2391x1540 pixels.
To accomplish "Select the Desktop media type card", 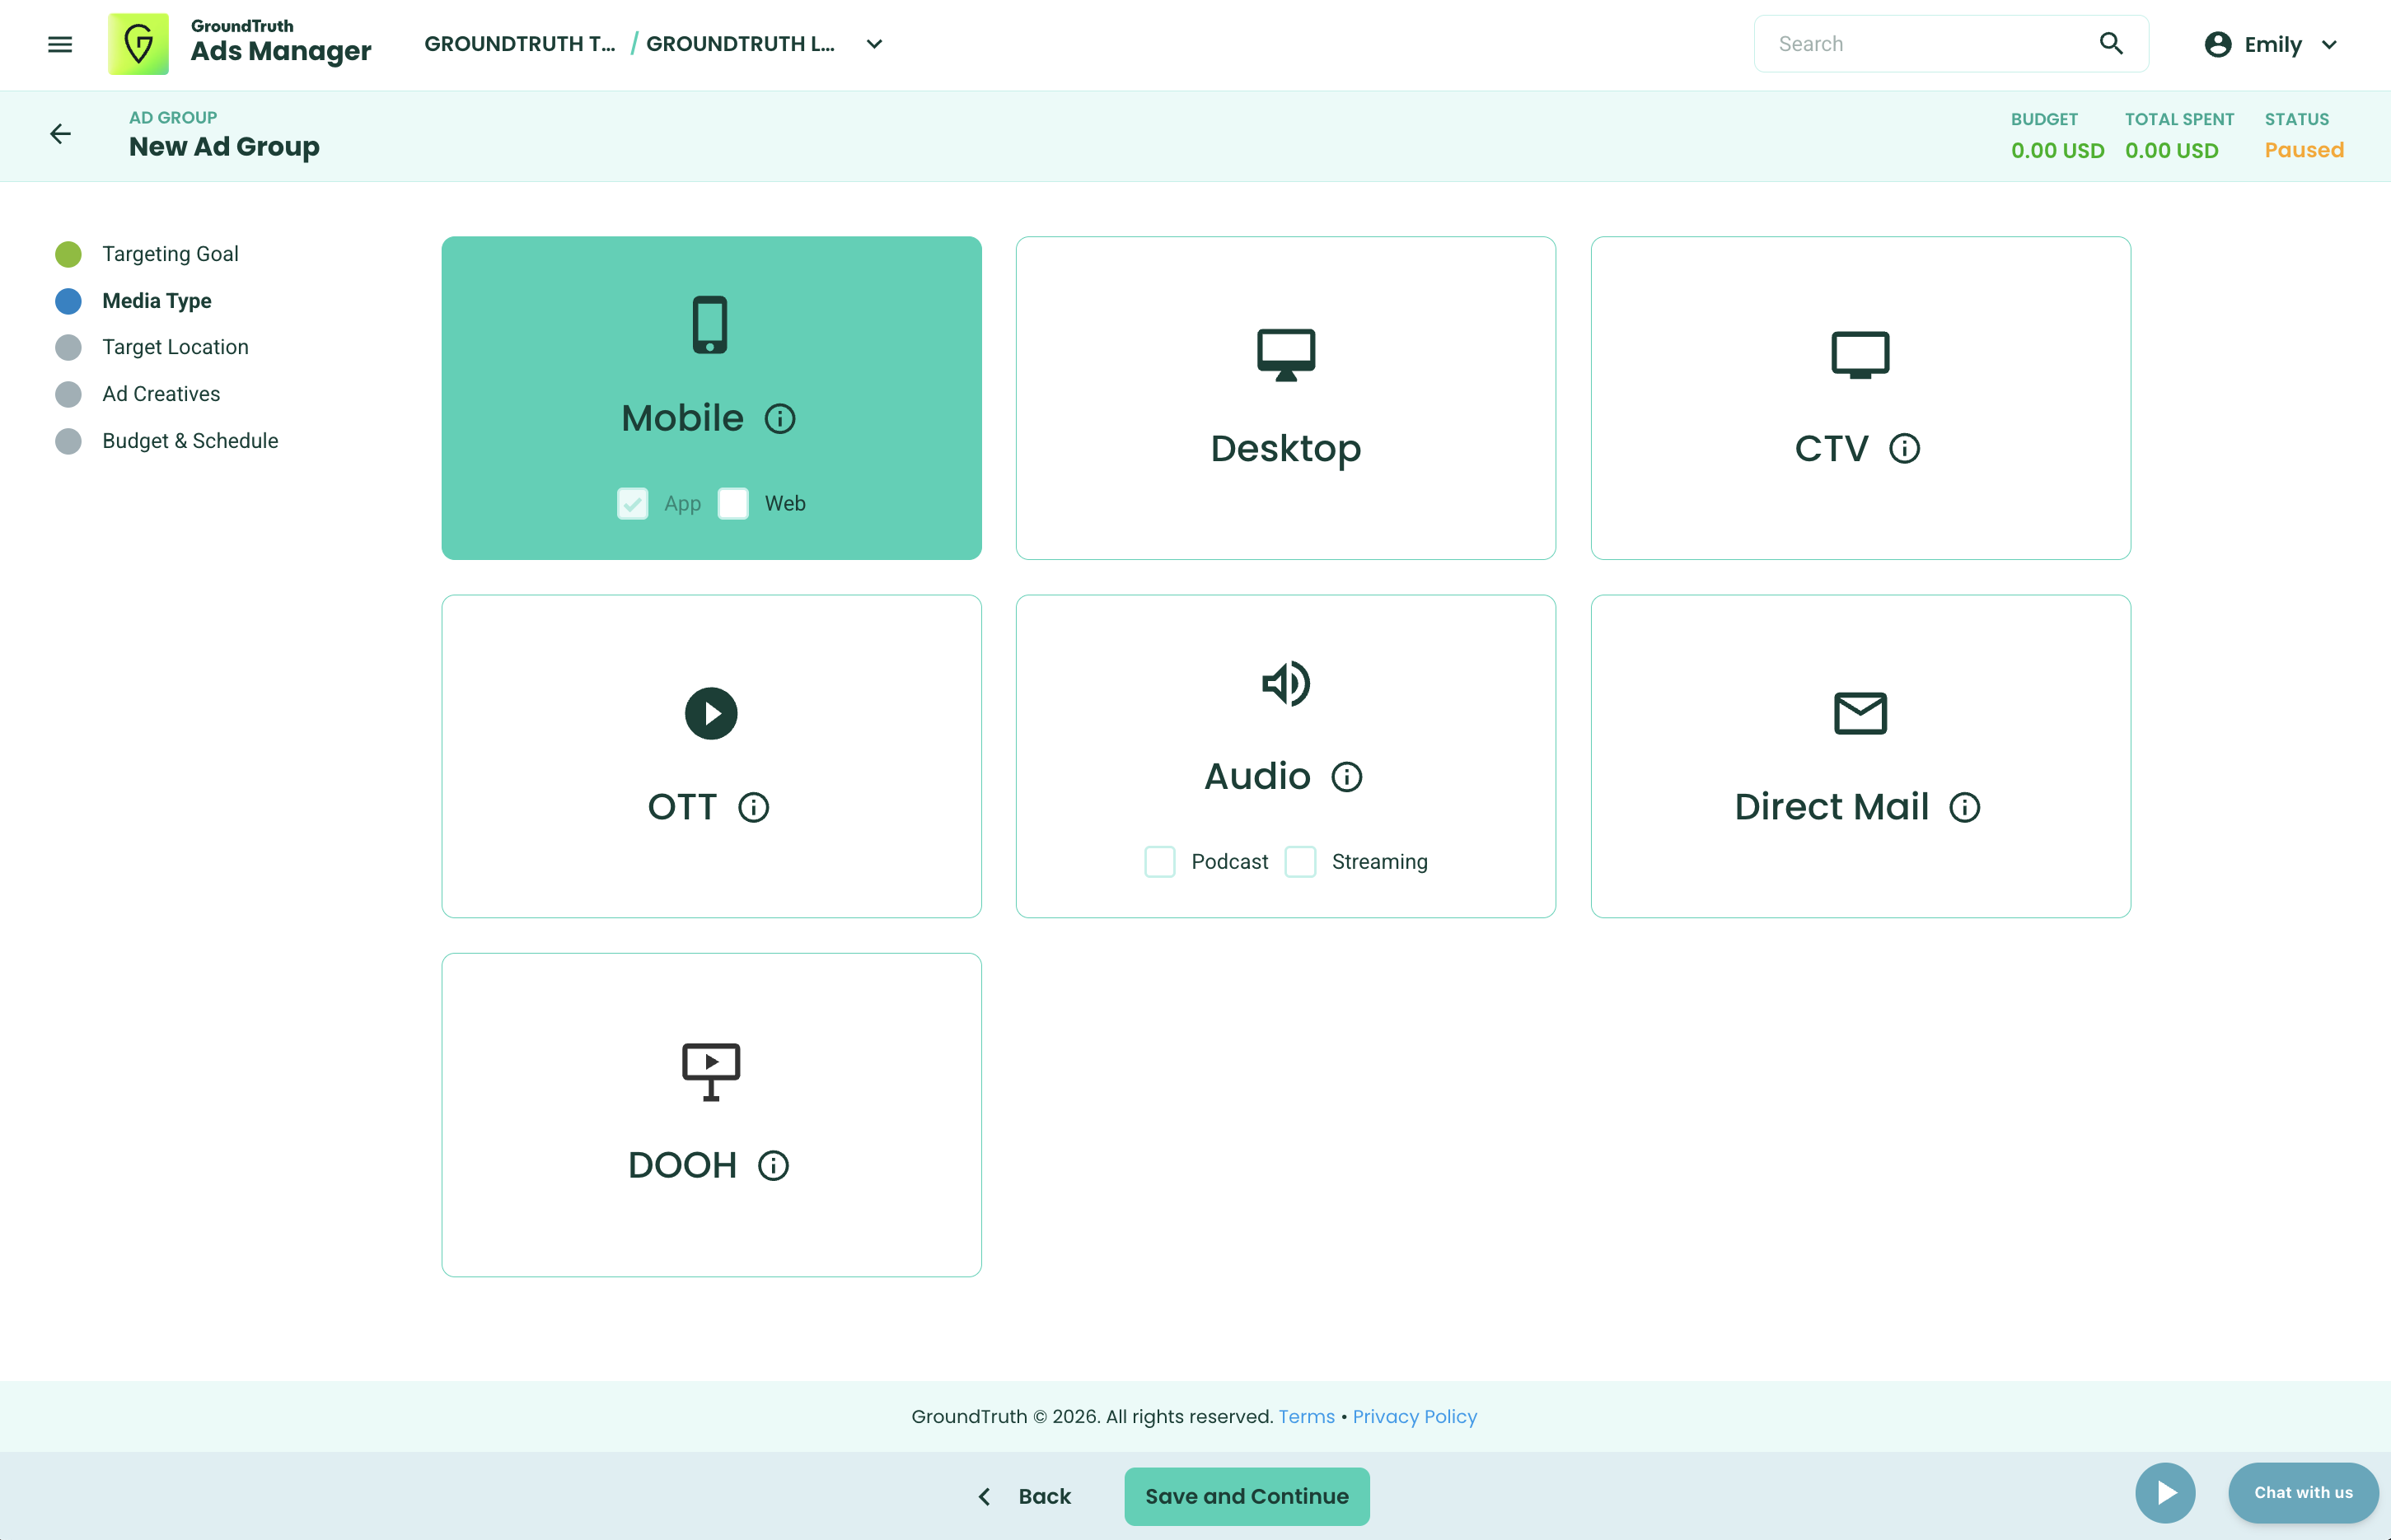I will (1285, 398).
